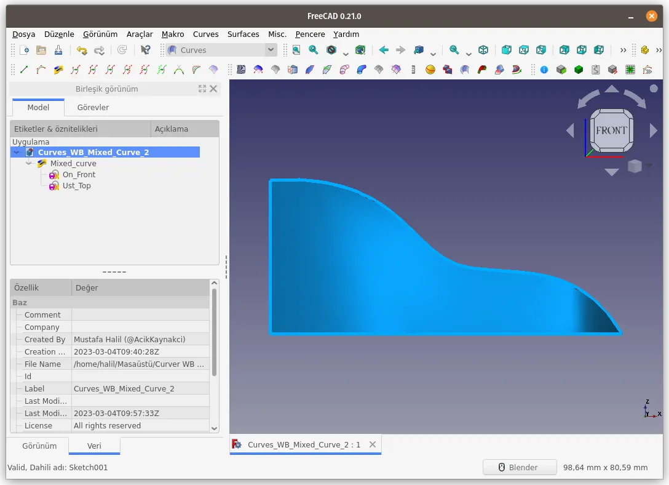Viewport: 669px width, 485px height.
Task: Click the redo arrow icon
Action: 99,50
